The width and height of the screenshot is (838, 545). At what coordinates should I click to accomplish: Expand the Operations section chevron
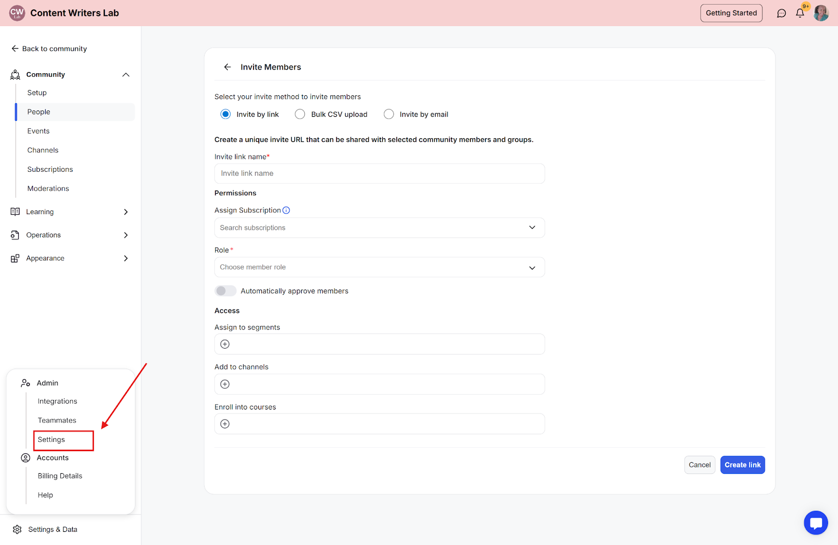126,235
